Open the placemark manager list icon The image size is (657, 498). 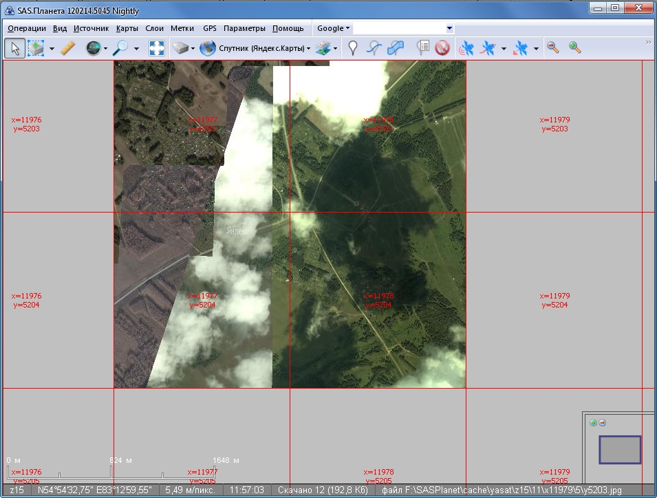(422, 48)
